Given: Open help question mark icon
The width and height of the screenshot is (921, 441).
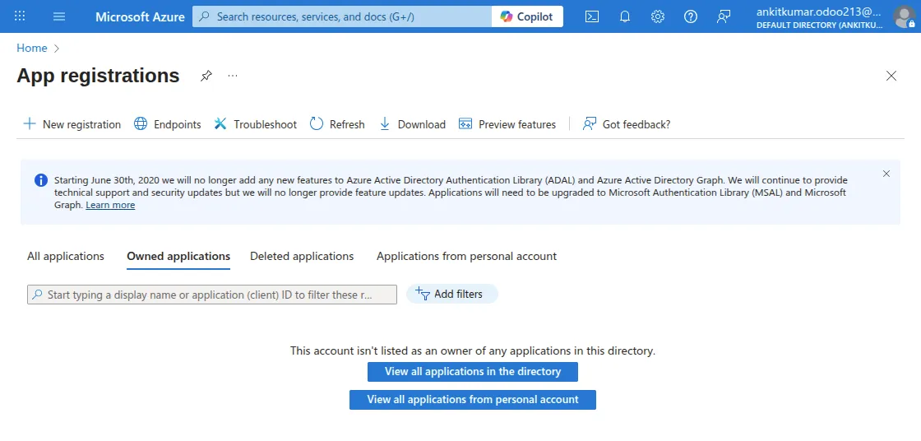Looking at the screenshot, I should coord(691,16).
